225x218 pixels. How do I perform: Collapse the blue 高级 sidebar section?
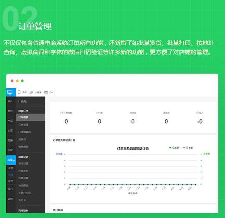(11, 160)
